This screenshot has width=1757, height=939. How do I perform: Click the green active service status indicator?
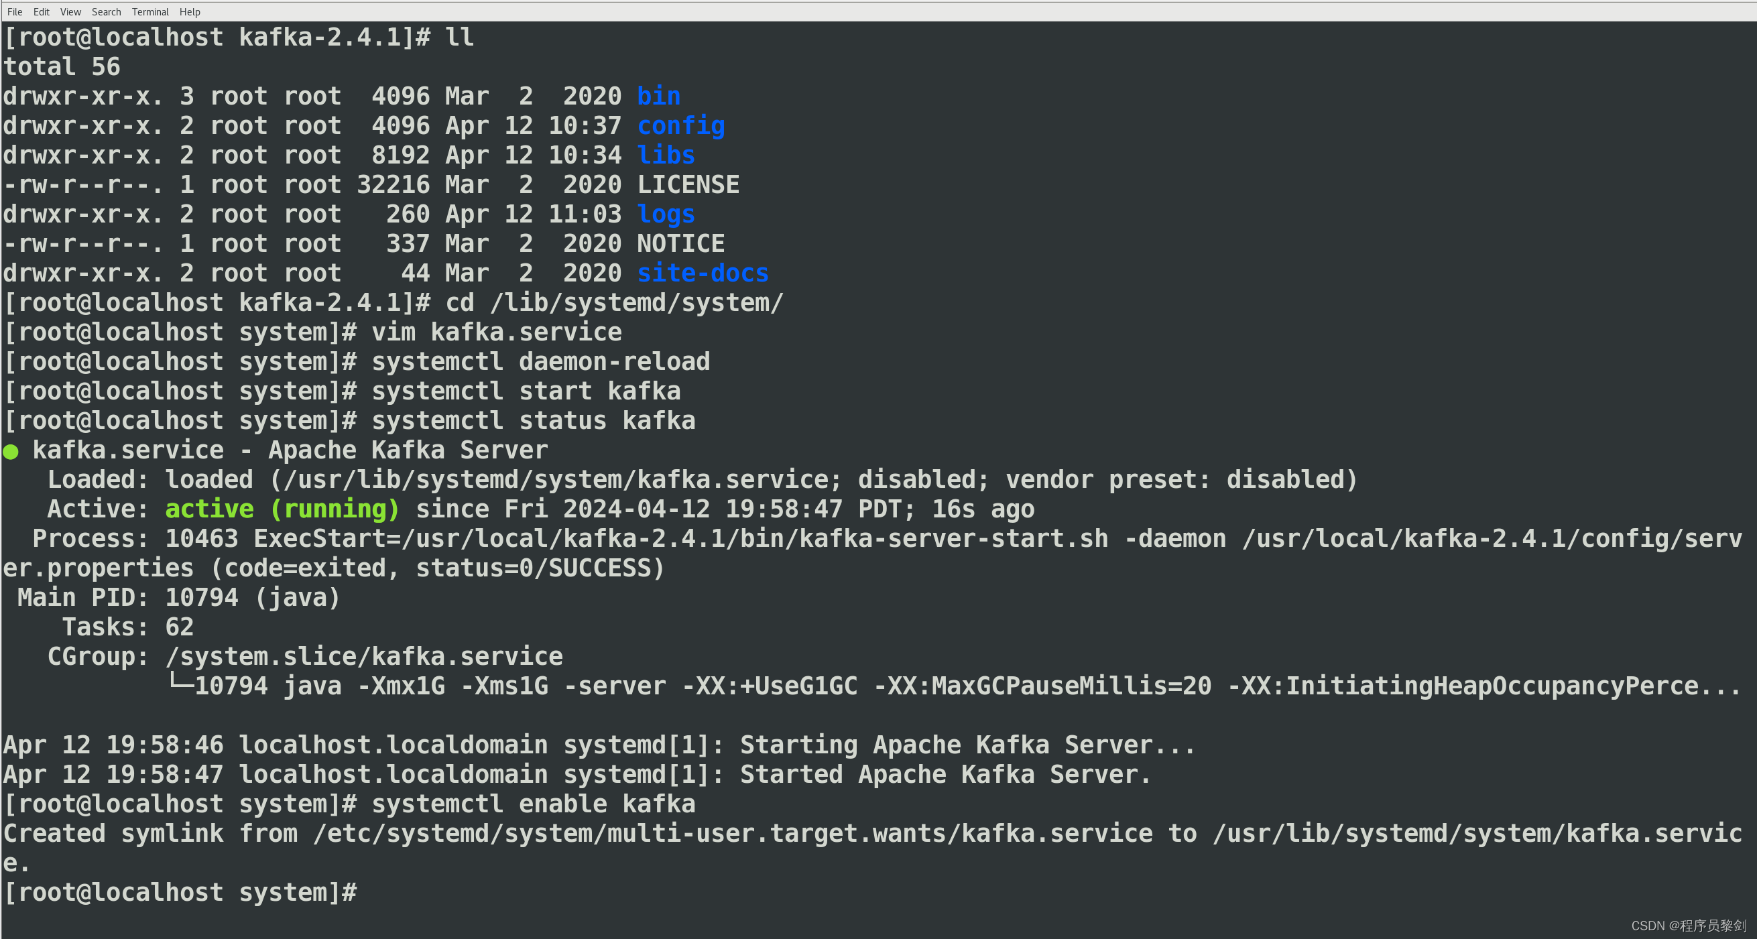tap(11, 451)
